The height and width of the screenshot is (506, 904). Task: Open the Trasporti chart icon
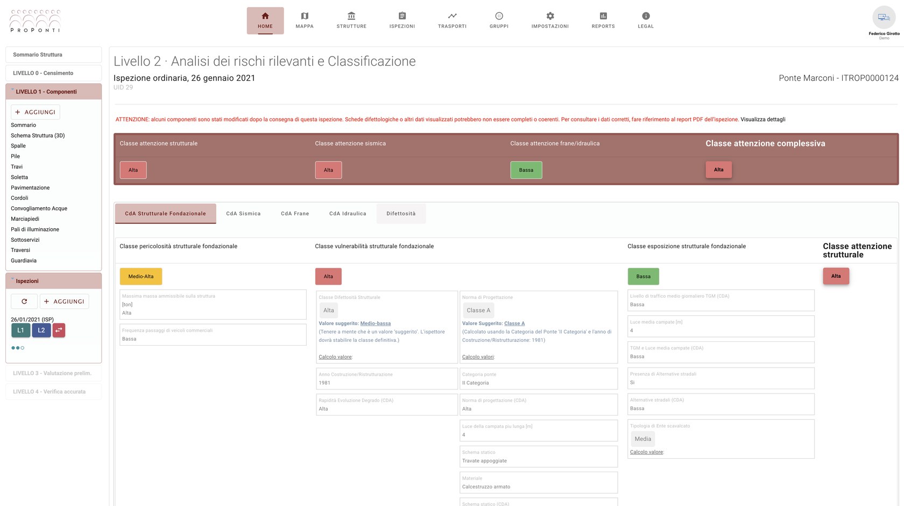[452, 16]
